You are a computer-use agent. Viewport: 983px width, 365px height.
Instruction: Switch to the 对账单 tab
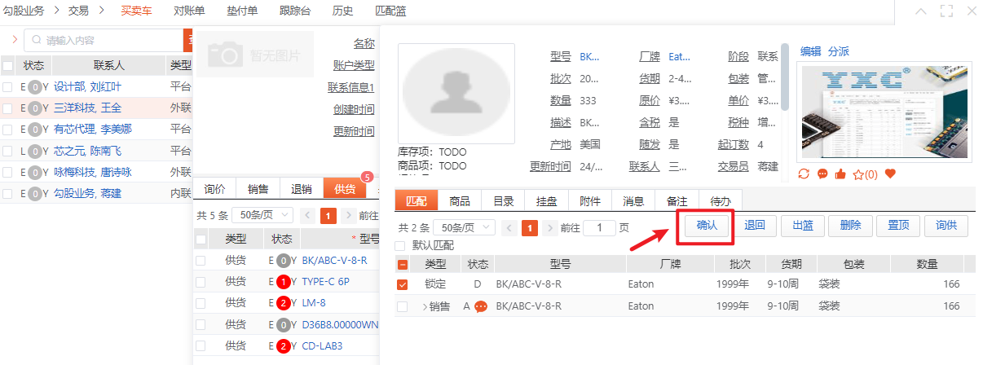point(190,11)
